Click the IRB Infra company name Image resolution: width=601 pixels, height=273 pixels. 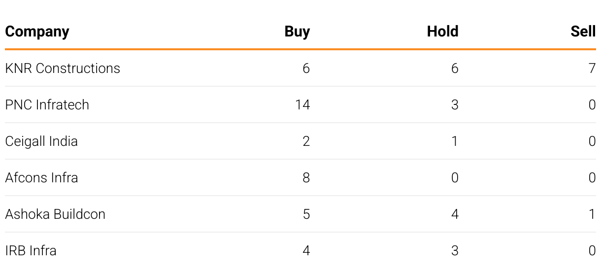coord(31,250)
